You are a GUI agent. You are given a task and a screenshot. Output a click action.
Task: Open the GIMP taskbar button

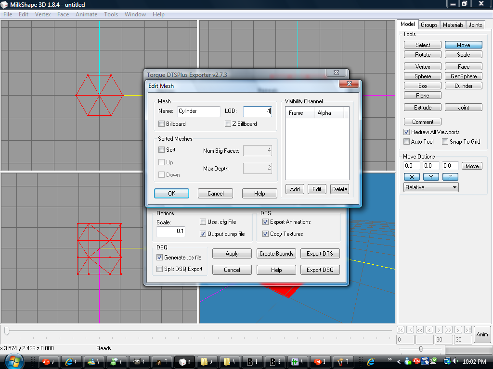(x=140, y=362)
